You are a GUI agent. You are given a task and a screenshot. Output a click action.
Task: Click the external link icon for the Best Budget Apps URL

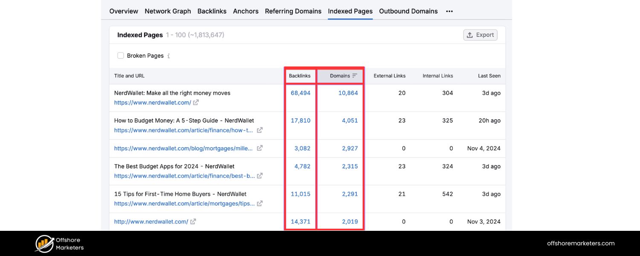click(x=260, y=175)
